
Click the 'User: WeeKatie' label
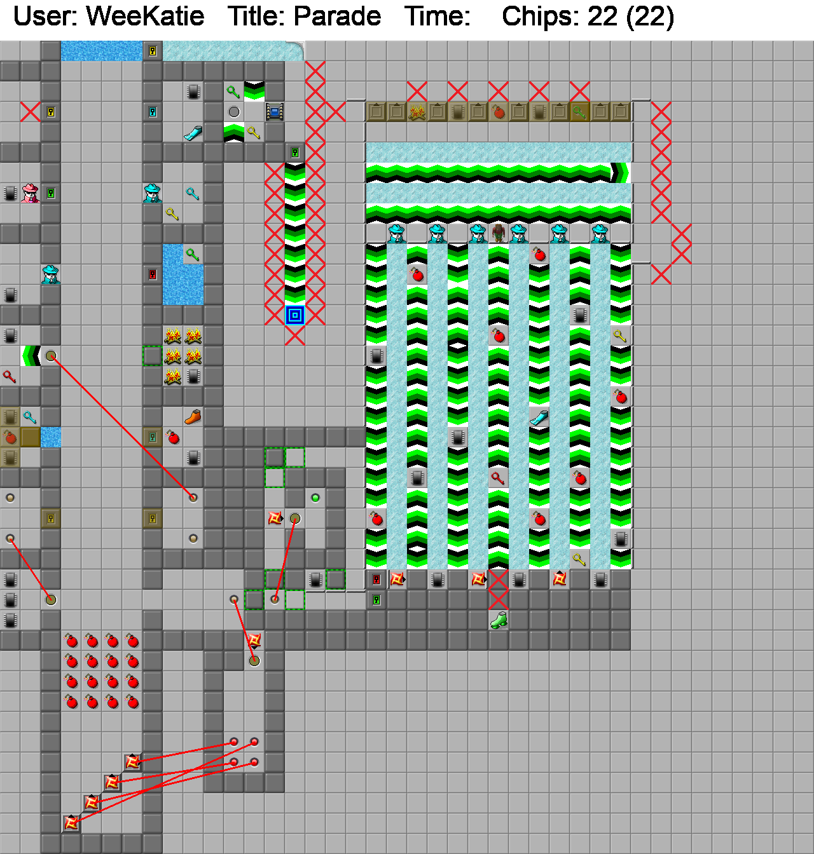point(109,17)
